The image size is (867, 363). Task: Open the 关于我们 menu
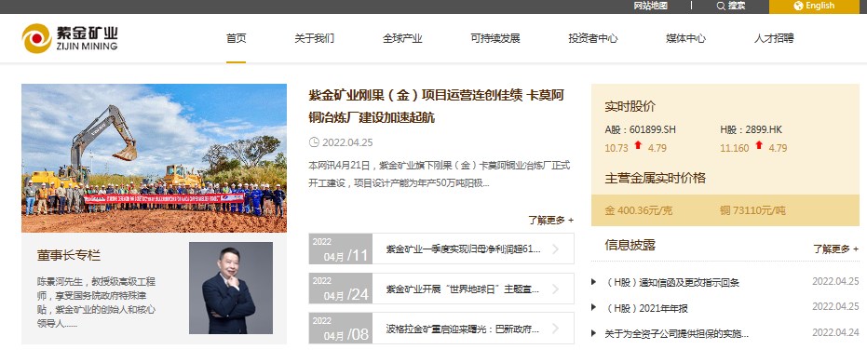pyautogui.click(x=314, y=39)
